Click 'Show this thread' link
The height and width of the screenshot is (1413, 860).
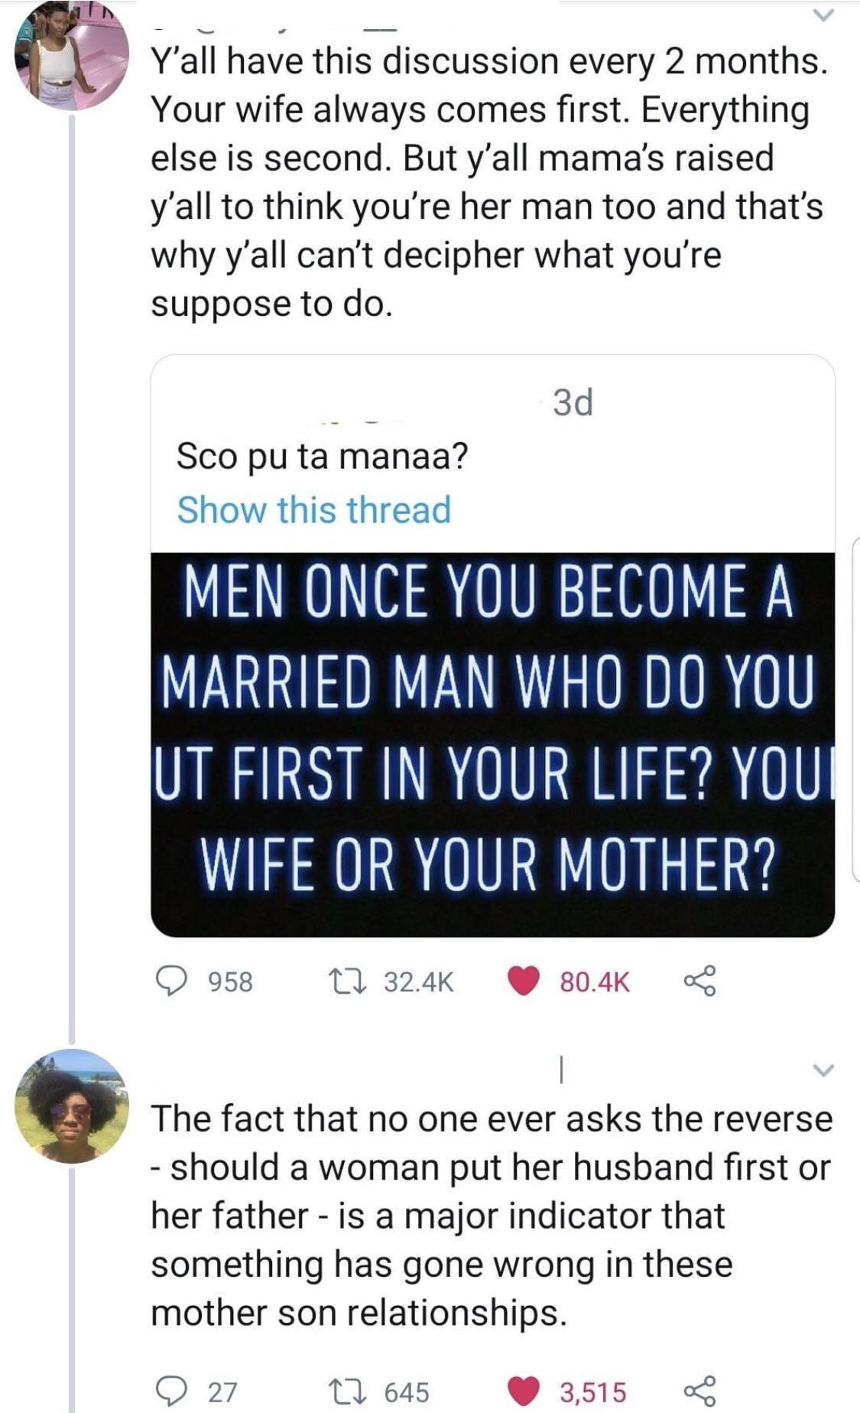(313, 510)
